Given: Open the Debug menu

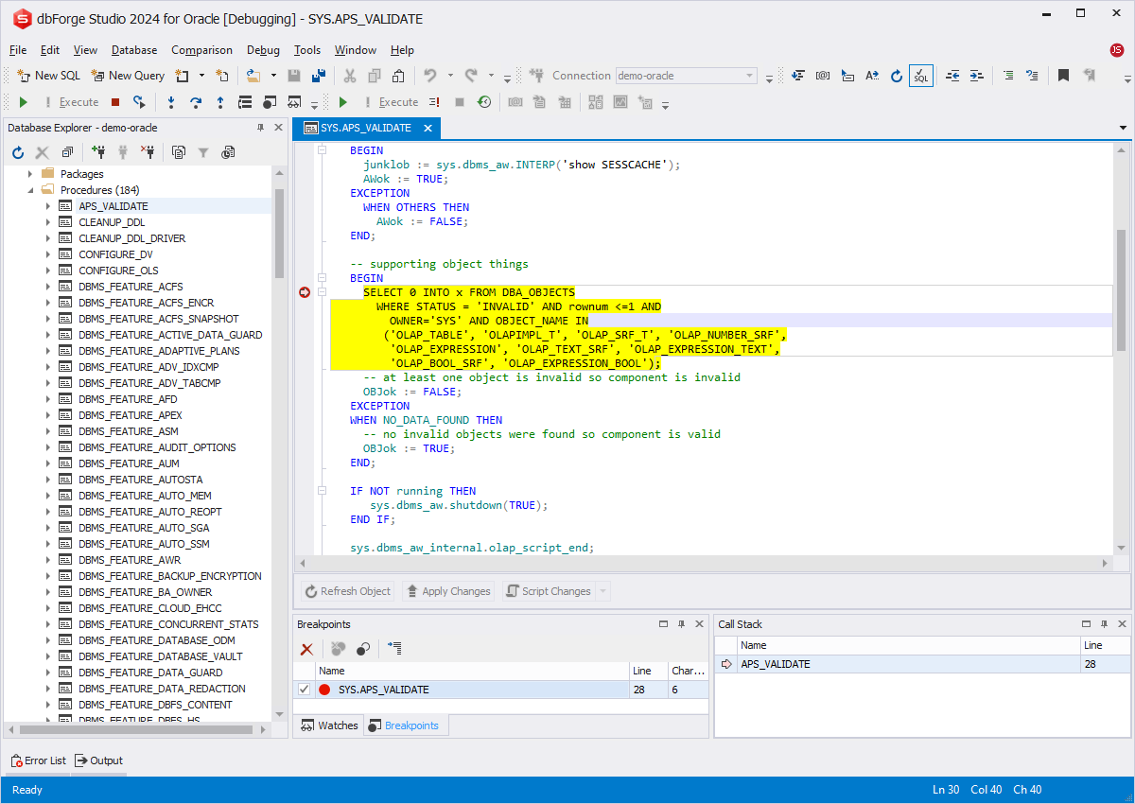Looking at the screenshot, I should coord(263,50).
